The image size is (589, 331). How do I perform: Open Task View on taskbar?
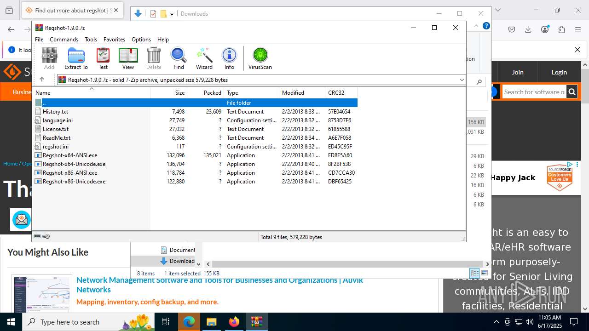(x=166, y=322)
